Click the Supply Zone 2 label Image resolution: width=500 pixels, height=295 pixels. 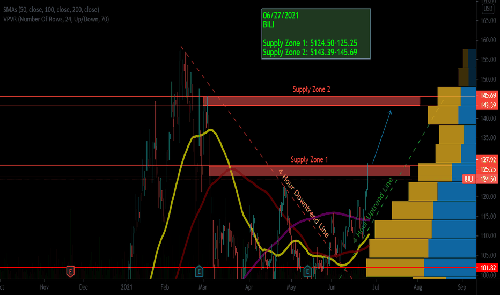[x=312, y=89]
